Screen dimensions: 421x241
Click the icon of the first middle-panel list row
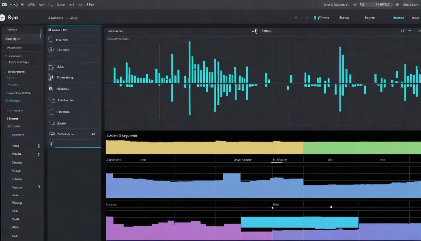pyautogui.click(x=49, y=40)
